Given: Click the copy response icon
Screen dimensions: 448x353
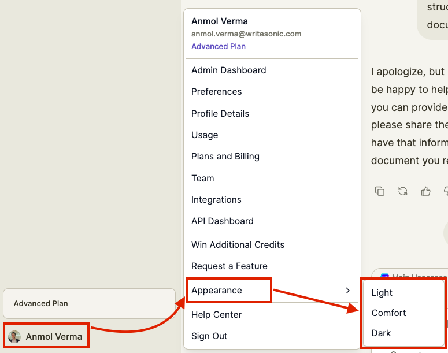Looking at the screenshot, I should point(379,191).
